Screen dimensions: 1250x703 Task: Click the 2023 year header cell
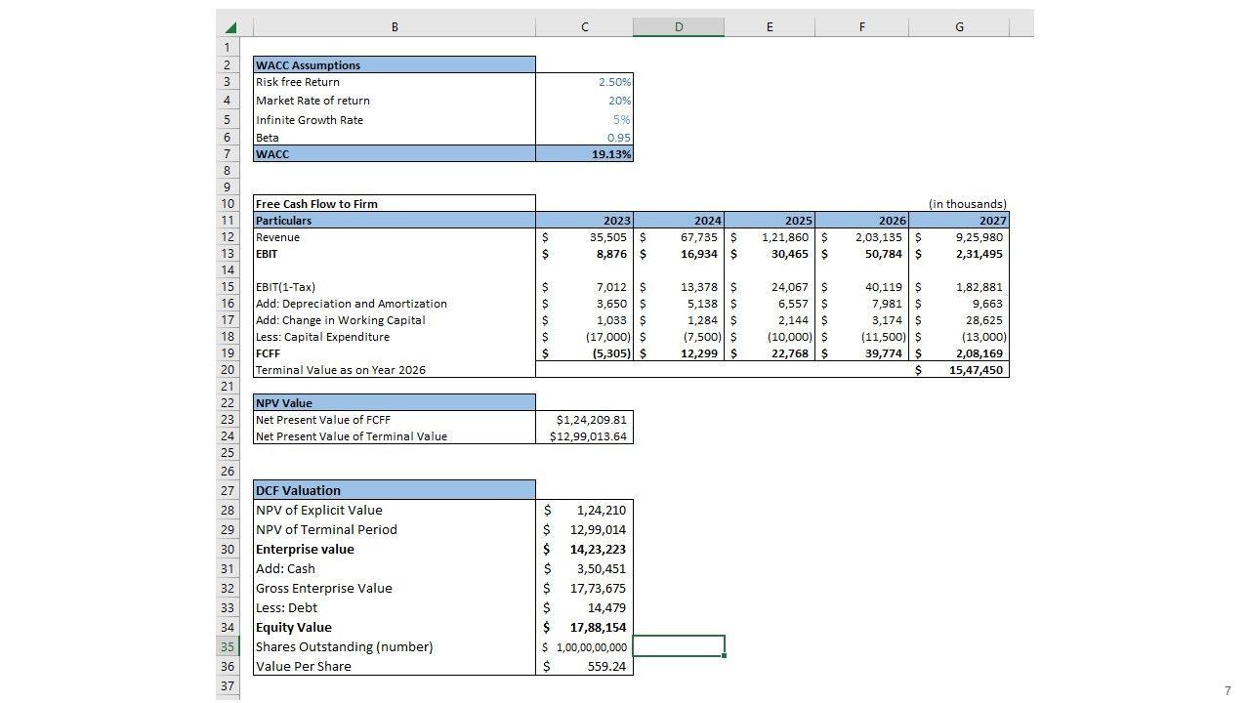tap(585, 221)
